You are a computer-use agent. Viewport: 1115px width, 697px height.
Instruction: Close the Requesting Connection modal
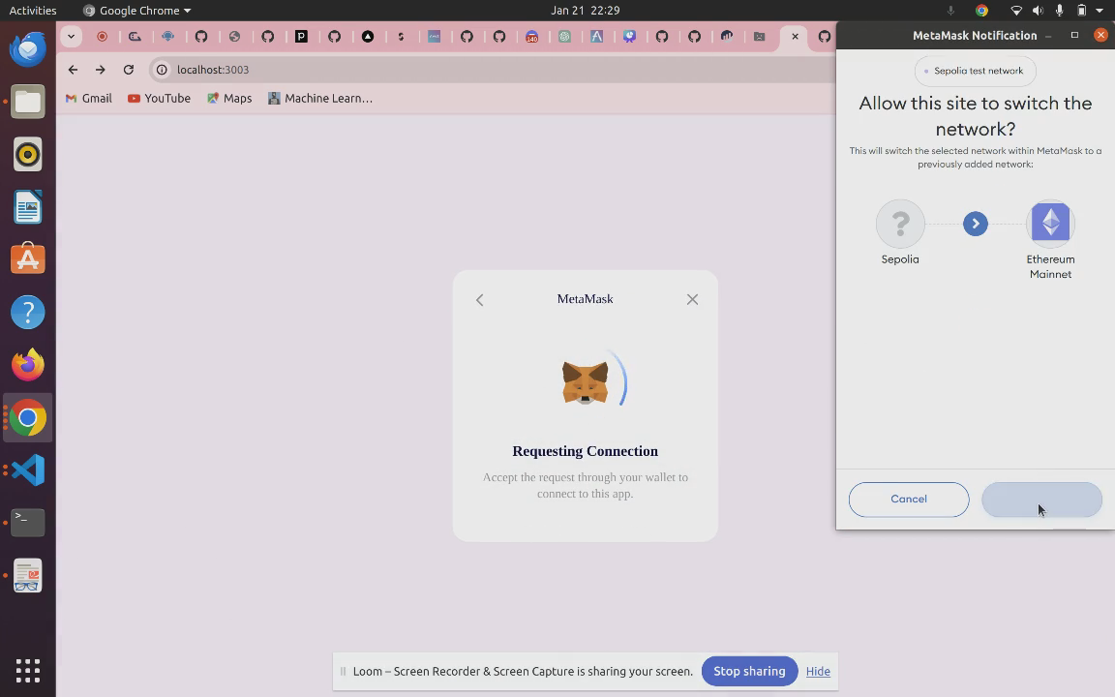coord(692,299)
